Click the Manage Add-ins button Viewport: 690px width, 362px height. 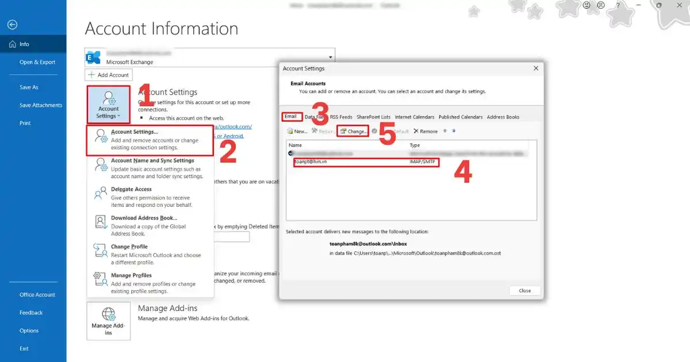coord(108,321)
